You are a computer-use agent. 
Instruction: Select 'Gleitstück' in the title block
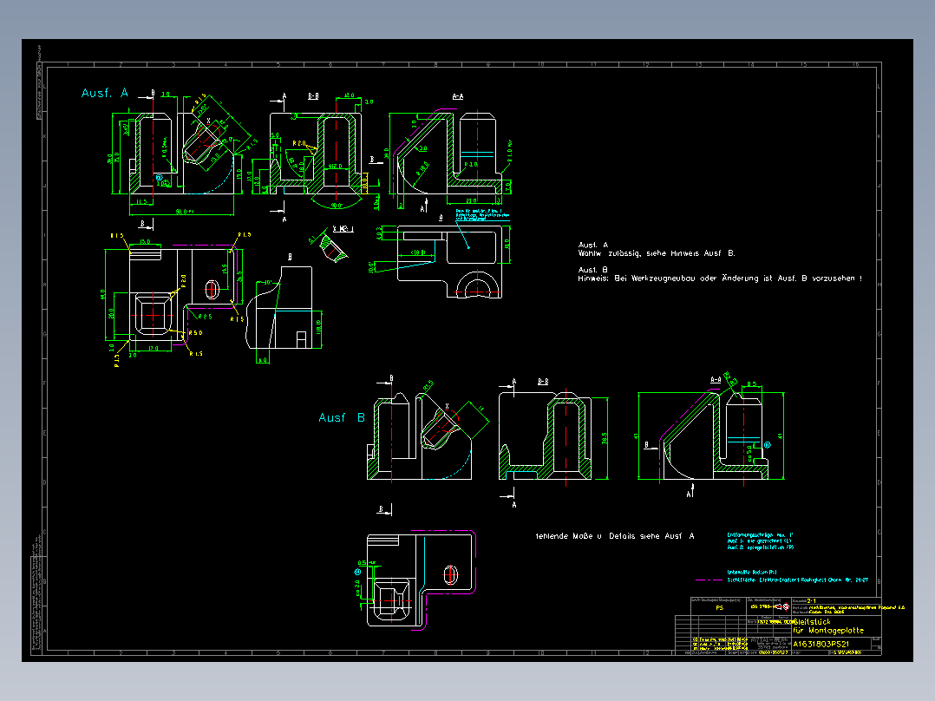812,622
